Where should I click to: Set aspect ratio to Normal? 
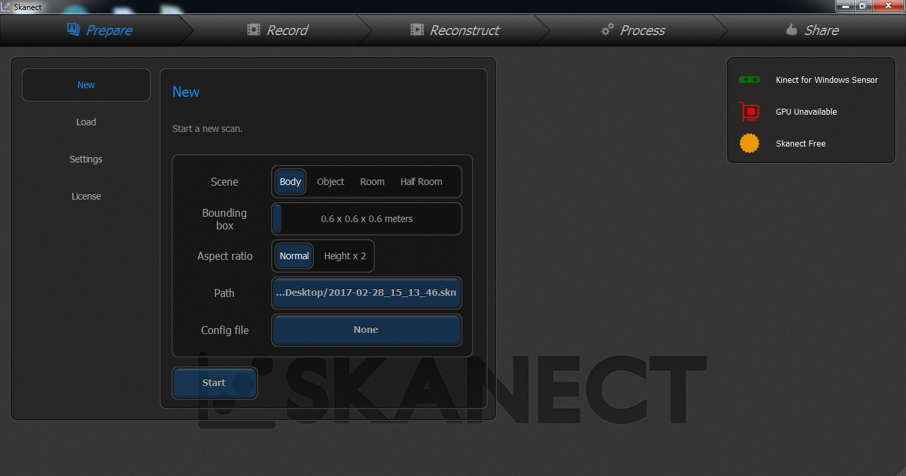[294, 256]
